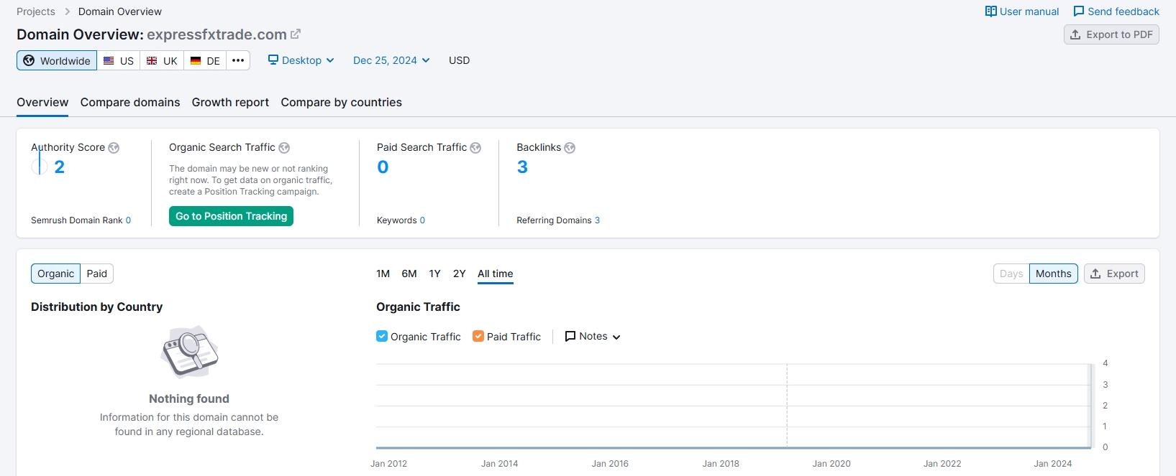Image resolution: width=1176 pixels, height=476 pixels.
Task: Expand the Notes dropdown
Action: (x=593, y=336)
